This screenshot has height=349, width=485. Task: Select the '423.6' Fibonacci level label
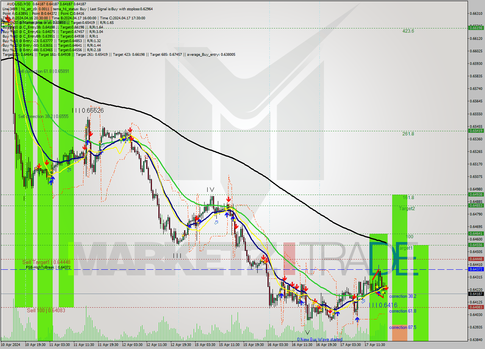click(408, 31)
